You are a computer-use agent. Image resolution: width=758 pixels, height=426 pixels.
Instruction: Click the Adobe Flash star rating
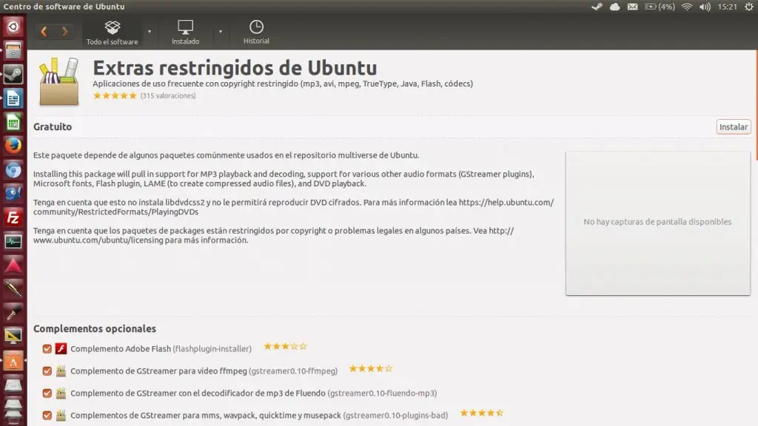point(285,346)
